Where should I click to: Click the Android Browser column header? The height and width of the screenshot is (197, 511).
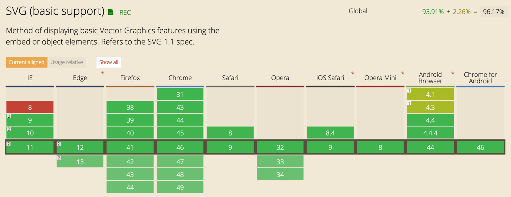pos(430,78)
